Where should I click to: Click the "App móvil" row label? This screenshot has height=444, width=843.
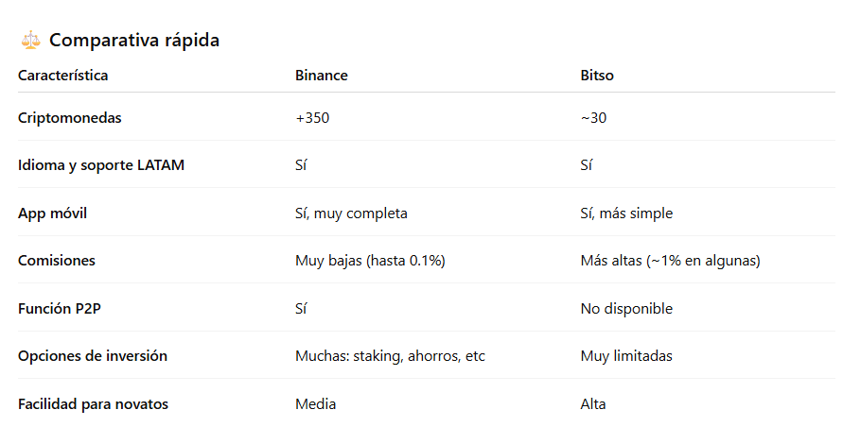[53, 213]
